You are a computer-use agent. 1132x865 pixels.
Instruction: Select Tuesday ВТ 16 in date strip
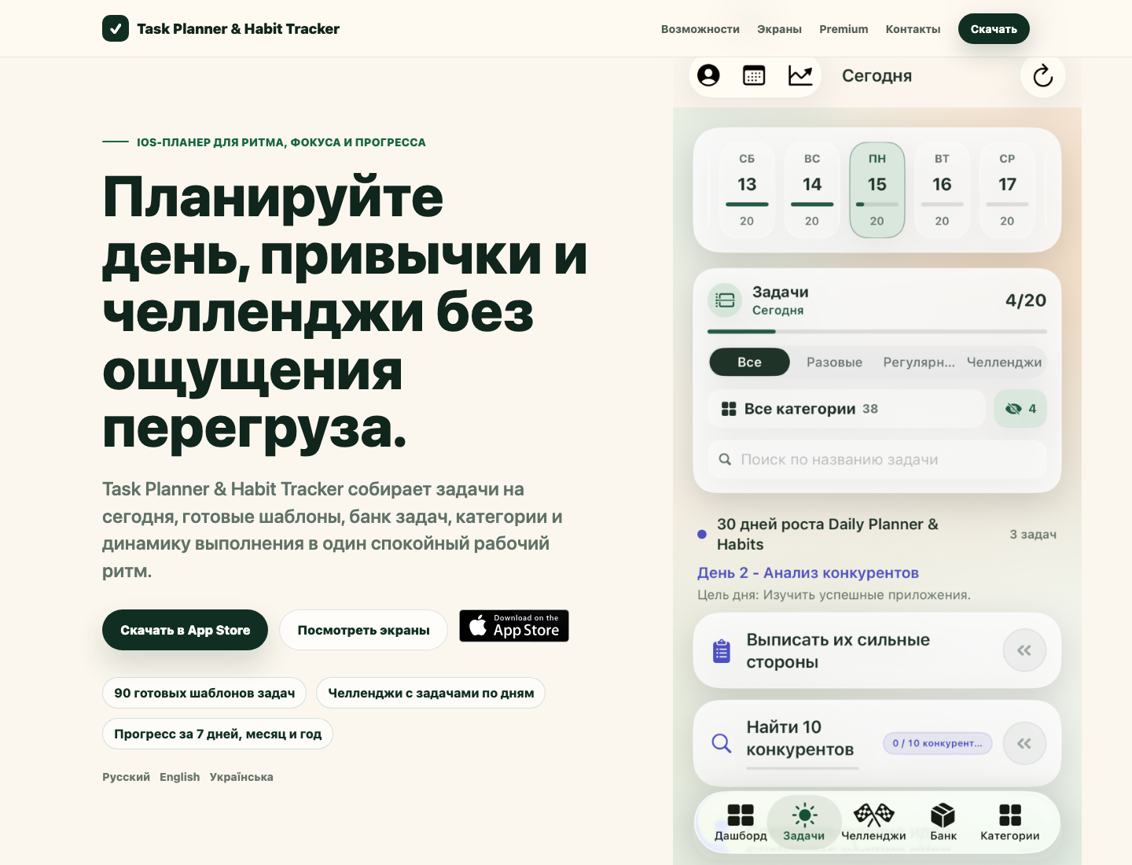tap(942, 190)
